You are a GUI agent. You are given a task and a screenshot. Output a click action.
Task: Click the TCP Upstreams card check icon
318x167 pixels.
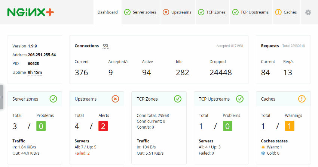tap(240, 99)
